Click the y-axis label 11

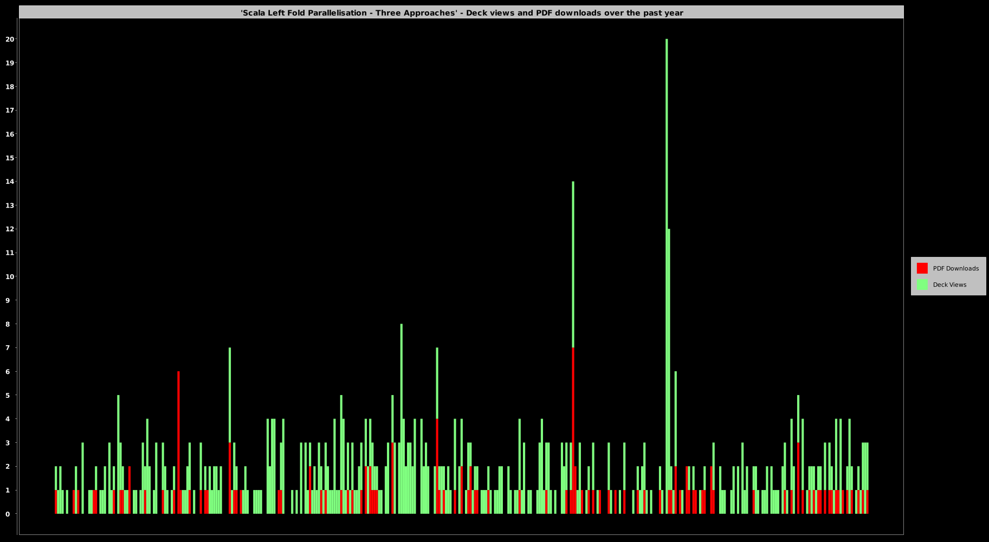click(9, 253)
